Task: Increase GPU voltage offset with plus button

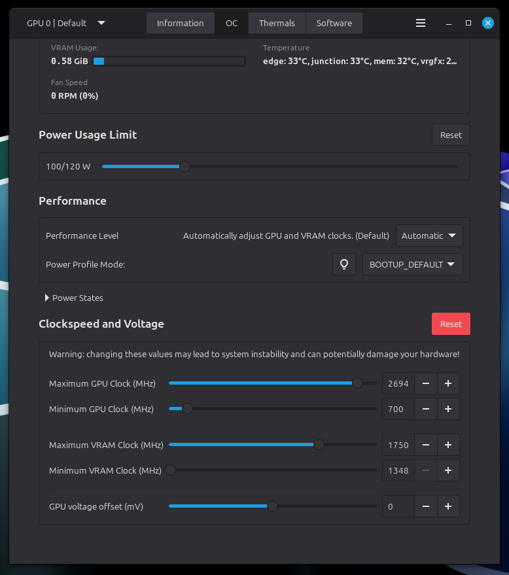Action: tap(448, 506)
